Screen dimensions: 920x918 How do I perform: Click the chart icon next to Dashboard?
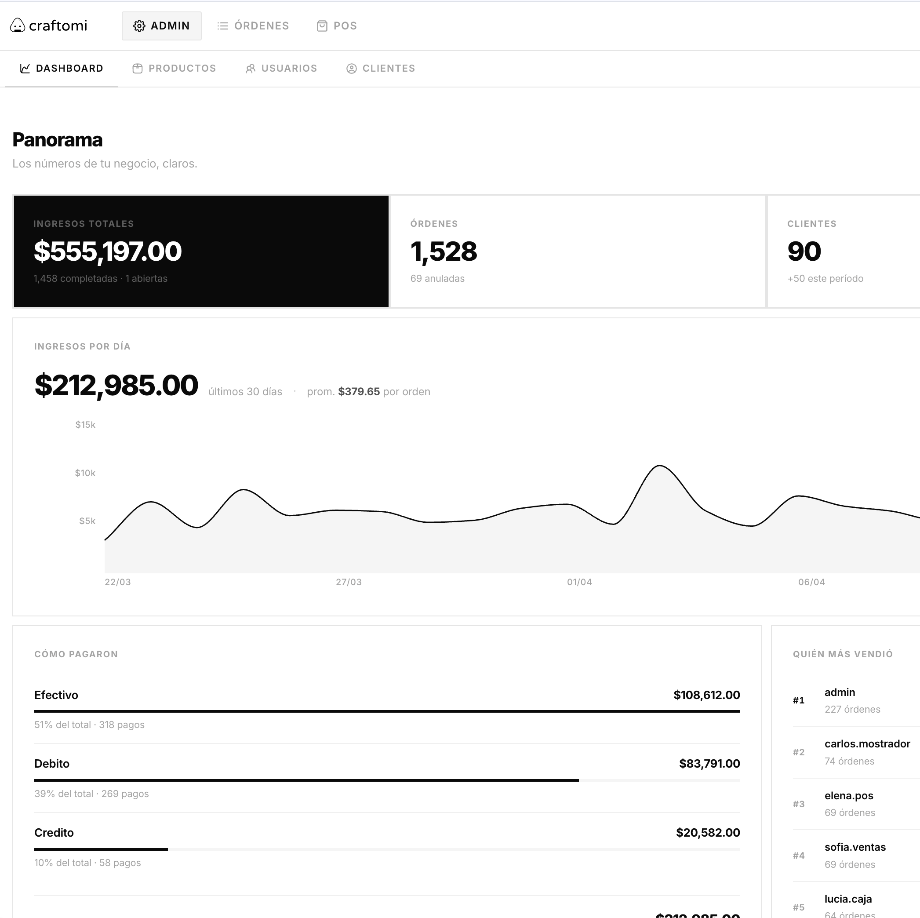tap(25, 69)
